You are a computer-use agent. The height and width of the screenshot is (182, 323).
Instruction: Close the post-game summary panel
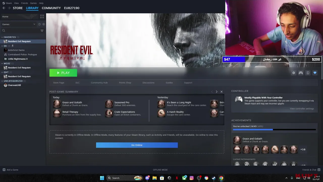point(222,92)
